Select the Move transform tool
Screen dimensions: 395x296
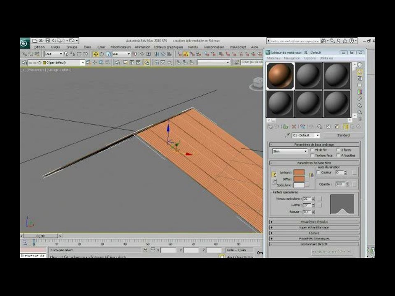95,54
